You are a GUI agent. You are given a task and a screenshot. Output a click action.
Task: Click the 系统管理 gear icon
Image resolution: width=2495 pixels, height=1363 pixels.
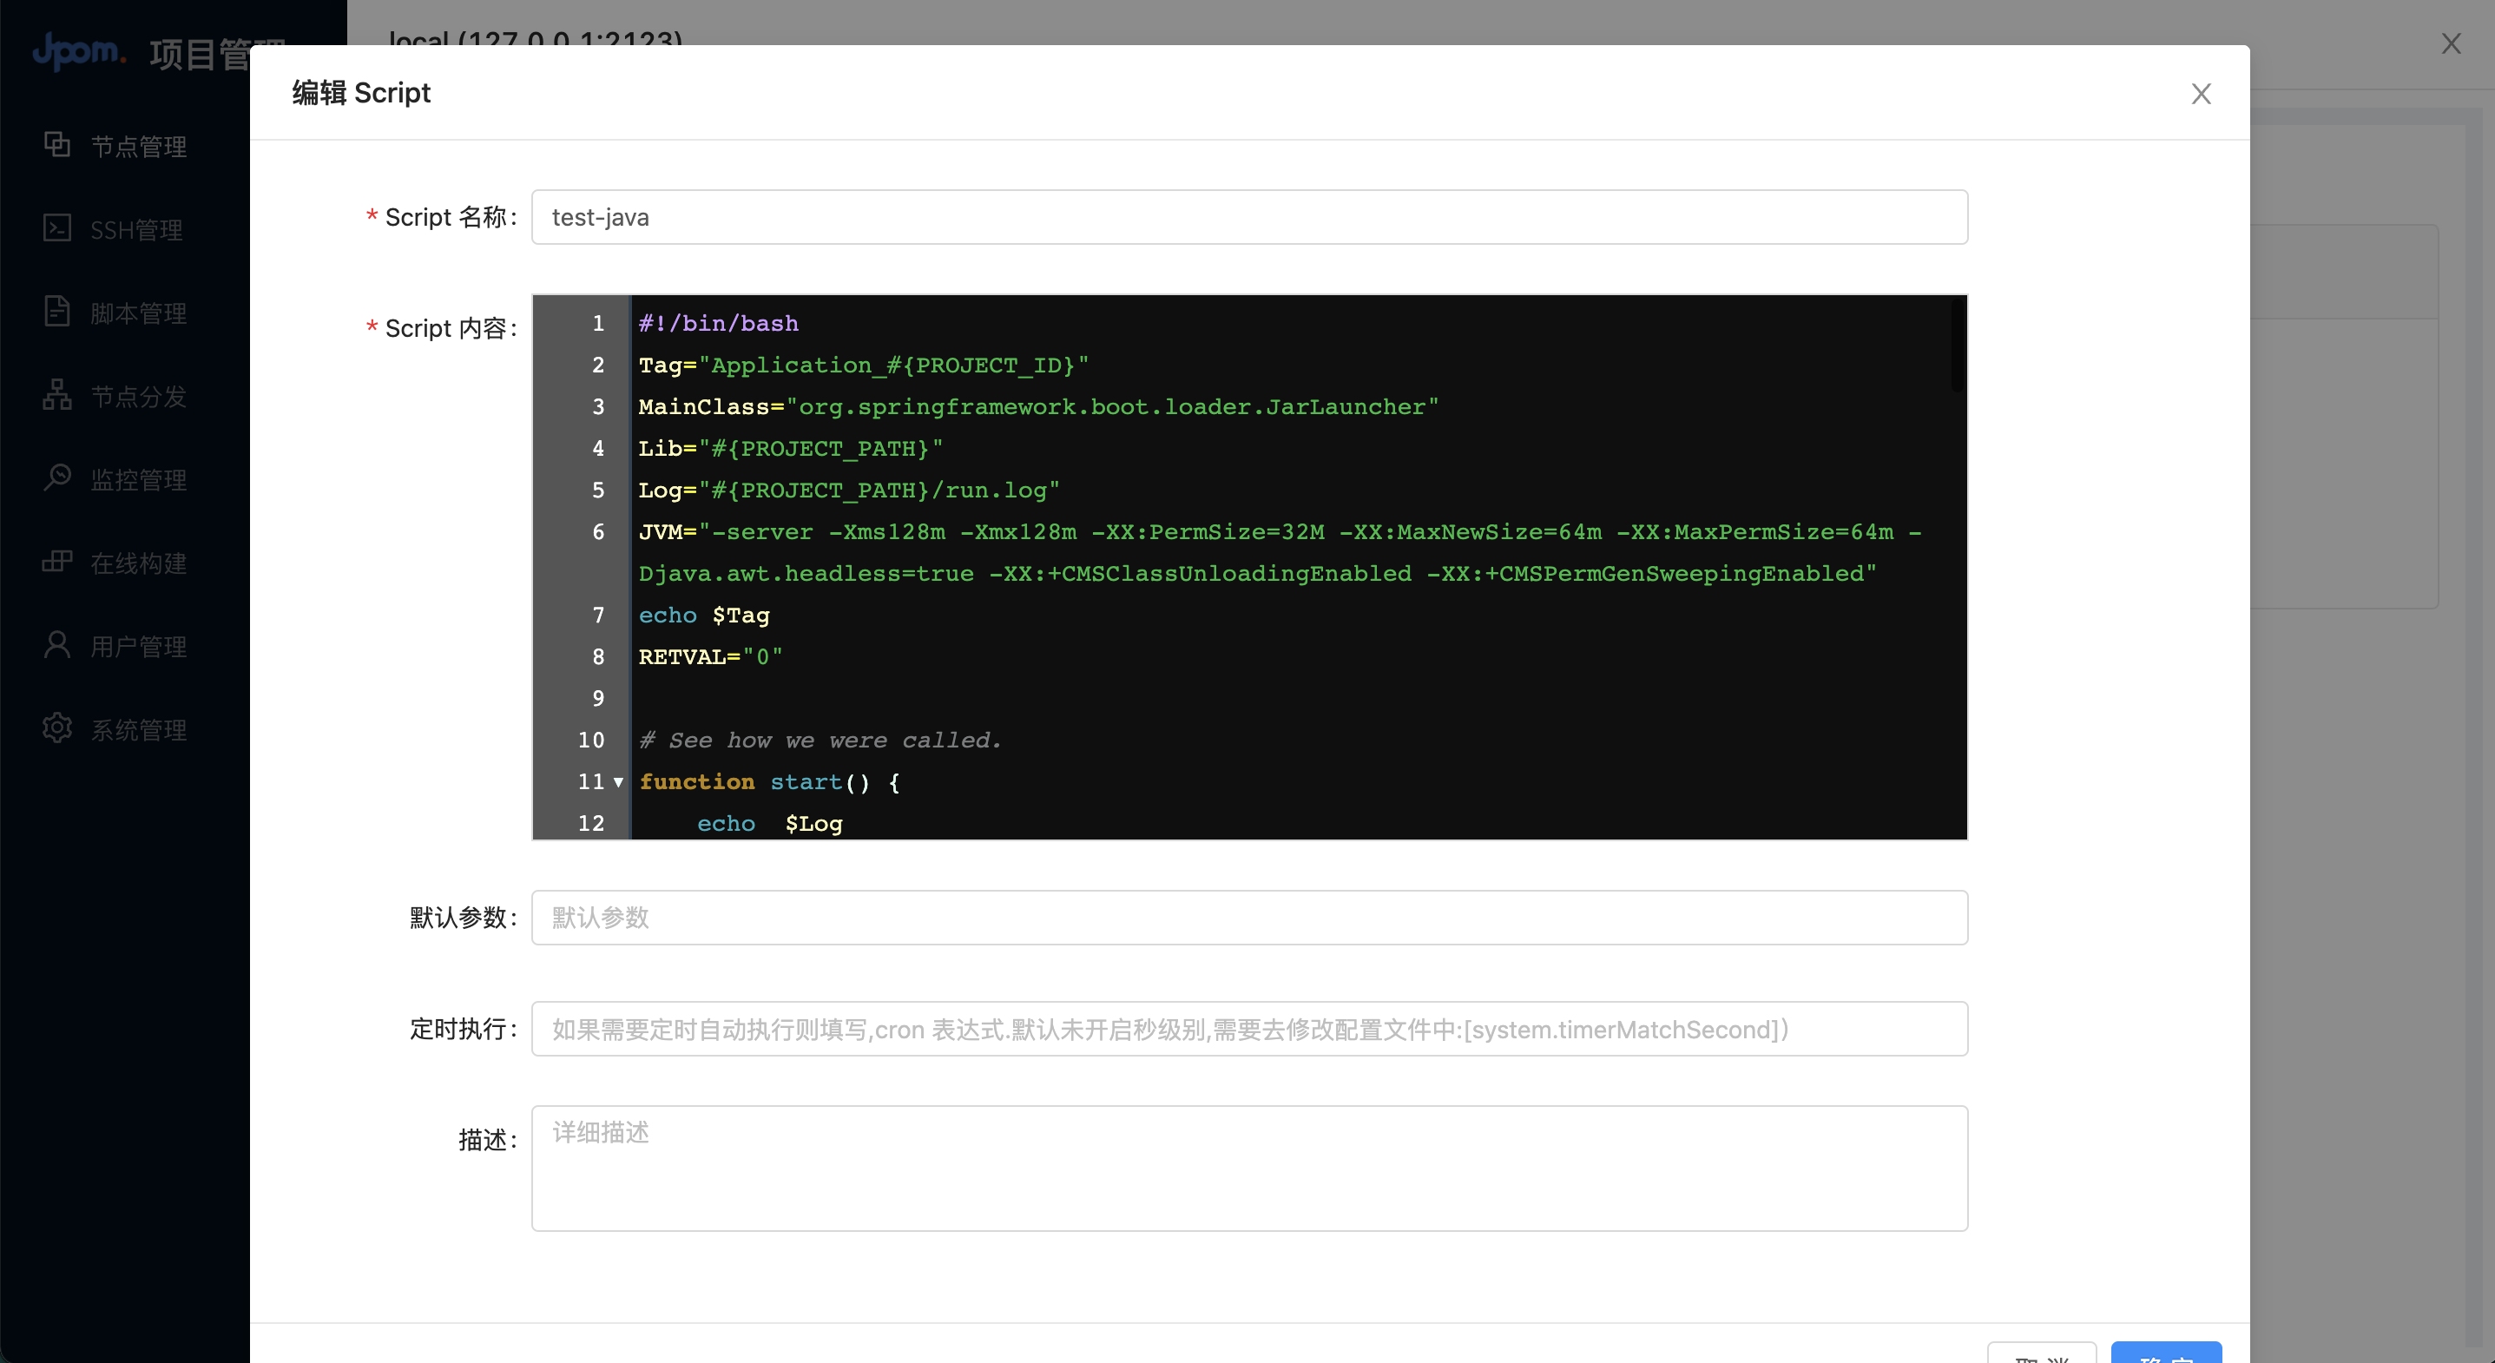57,728
